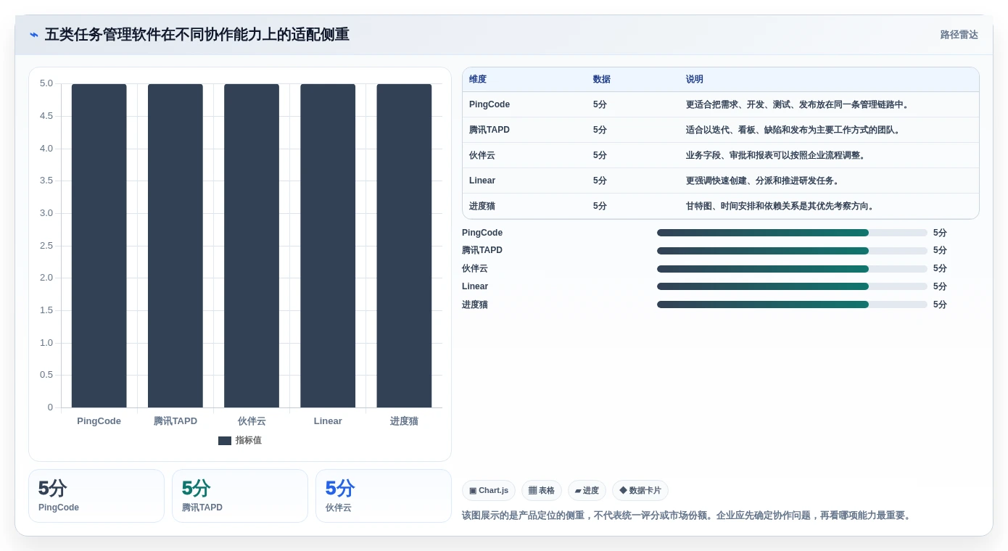The height and width of the screenshot is (551, 1008).
Task: Click the chart title 五类任务管理软件
Action: click(x=197, y=35)
